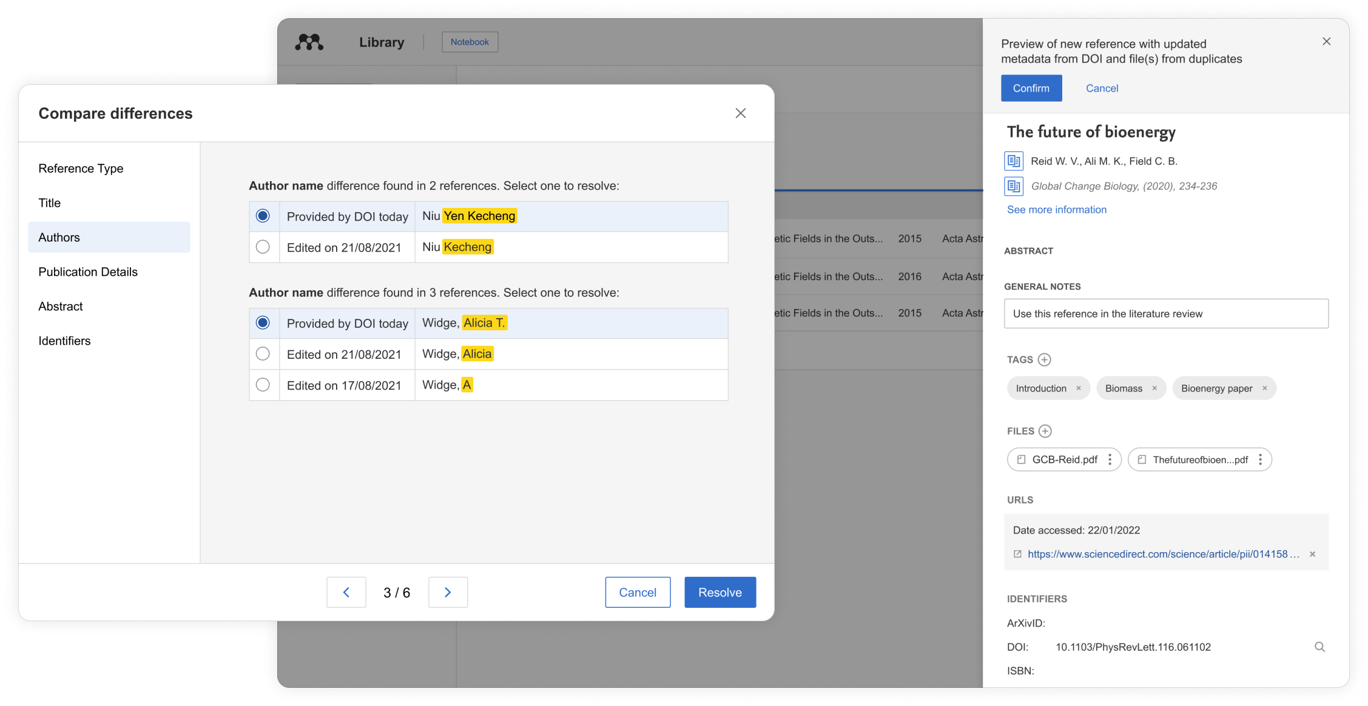Image resolution: width=1368 pixels, height=706 pixels.
Task: Click the Mendeley logo icon
Action: [309, 42]
